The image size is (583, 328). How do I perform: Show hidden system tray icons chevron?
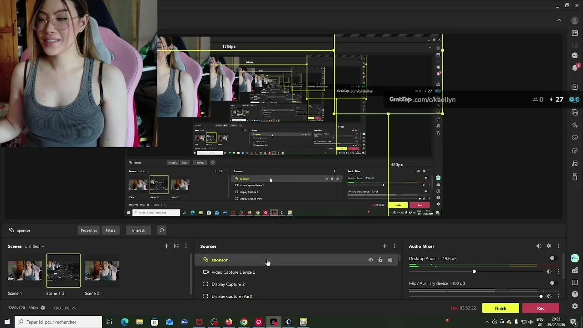pos(487,322)
